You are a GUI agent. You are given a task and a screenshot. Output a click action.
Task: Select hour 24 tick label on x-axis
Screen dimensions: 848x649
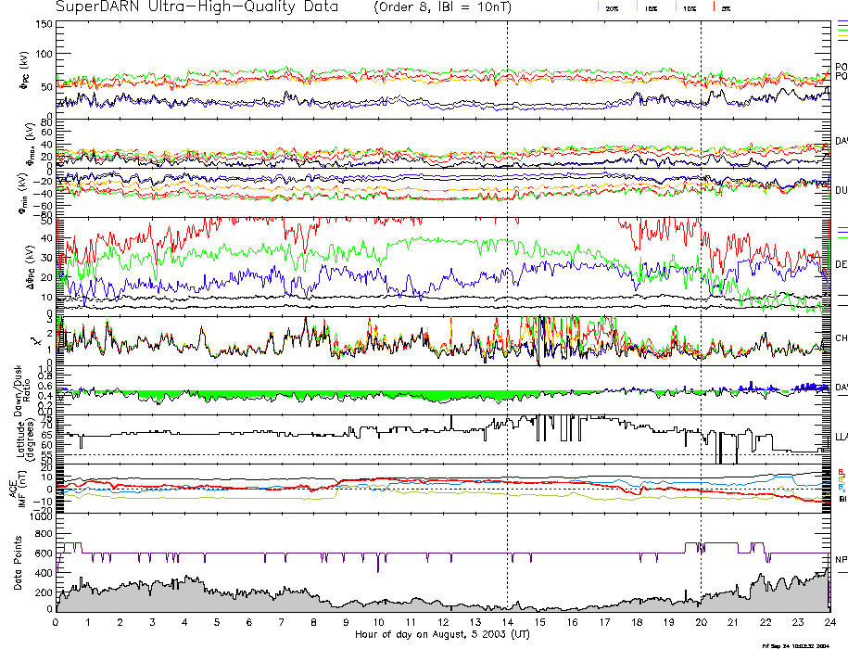pyautogui.click(x=828, y=622)
